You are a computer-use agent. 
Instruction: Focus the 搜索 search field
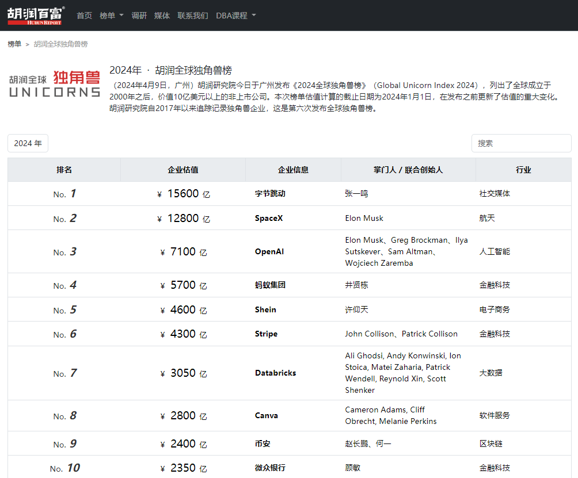tap(520, 143)
